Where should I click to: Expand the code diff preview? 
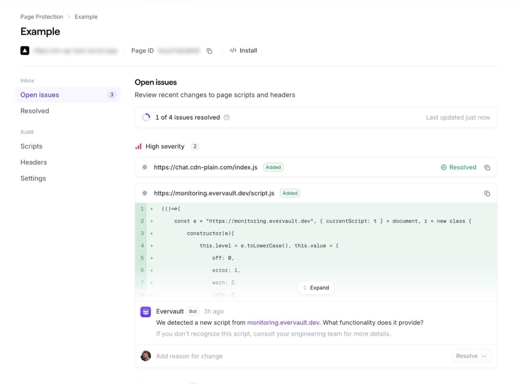316,288
